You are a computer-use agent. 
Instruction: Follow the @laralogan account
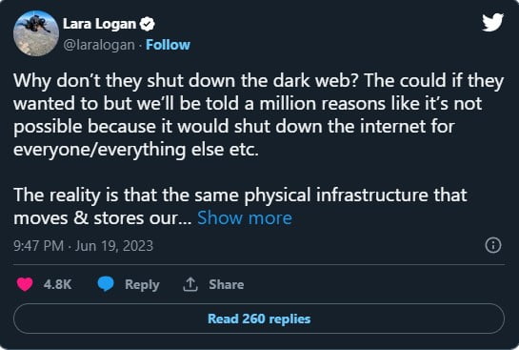click(x=168, y=45)
